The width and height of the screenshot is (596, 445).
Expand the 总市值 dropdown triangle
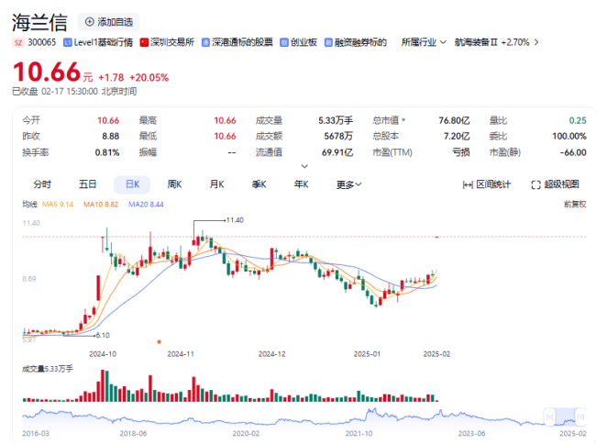pyautogui.click(x=403, y=120)
